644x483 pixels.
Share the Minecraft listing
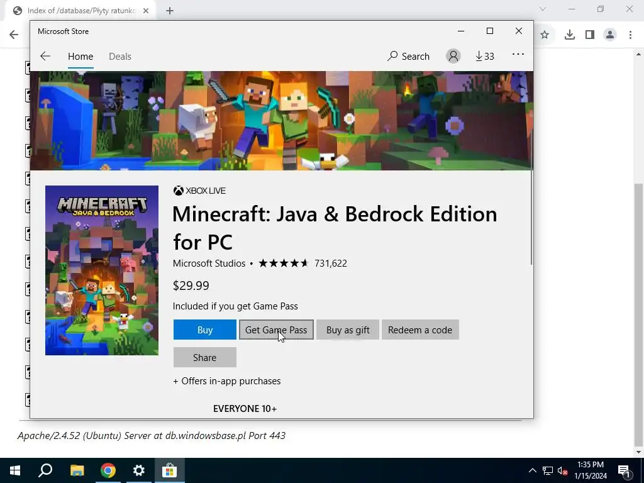pyautogui.click(x=204, y=357)
